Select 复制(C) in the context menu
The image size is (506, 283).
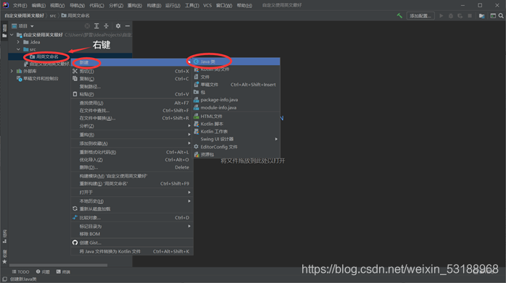pyautogui.click(x=132, y=79)
